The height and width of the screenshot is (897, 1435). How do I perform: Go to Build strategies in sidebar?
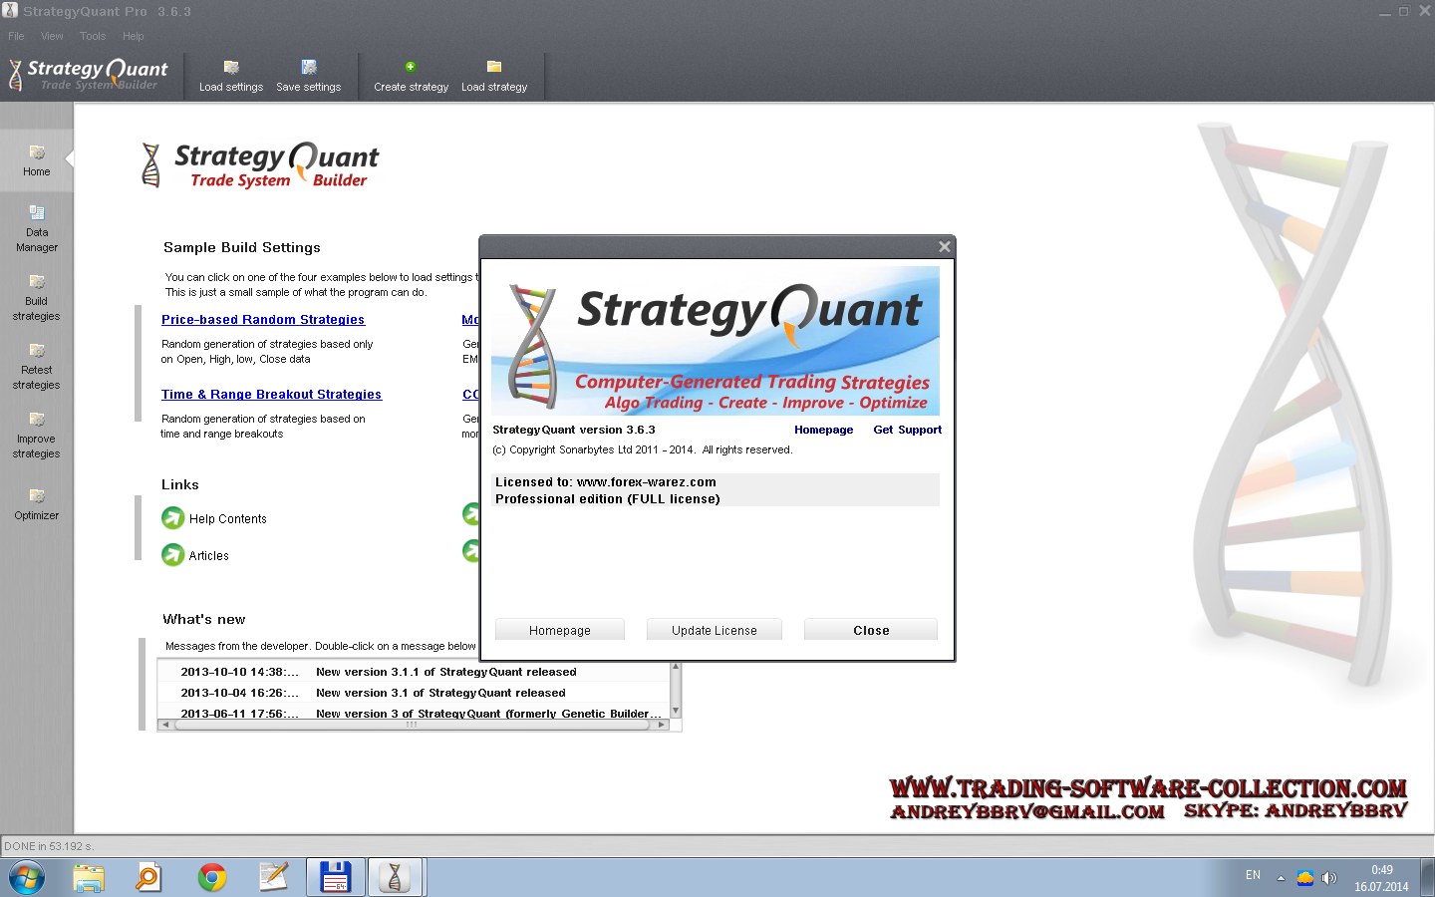[x=37, y=296]
